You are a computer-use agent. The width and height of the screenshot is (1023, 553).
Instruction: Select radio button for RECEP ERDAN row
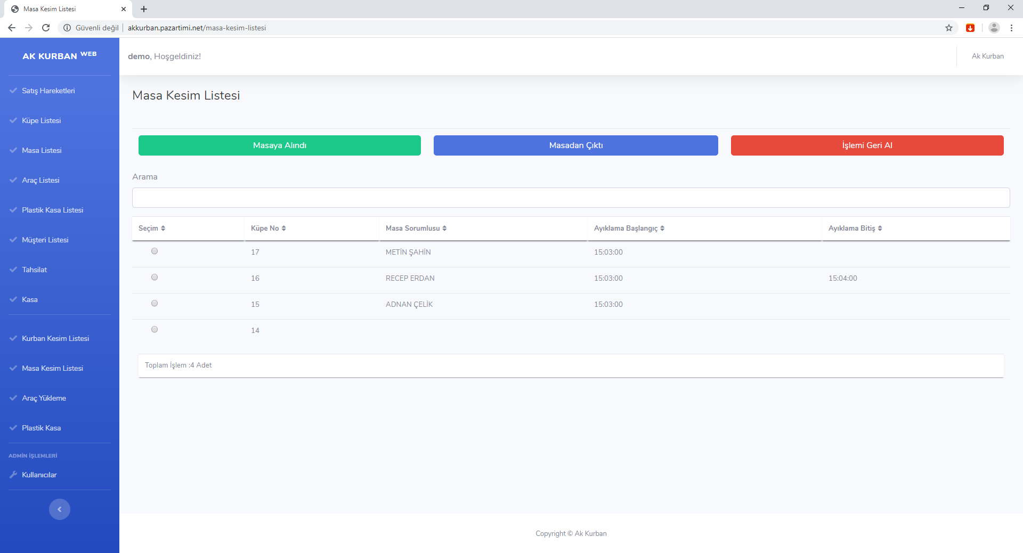[155, 277]
